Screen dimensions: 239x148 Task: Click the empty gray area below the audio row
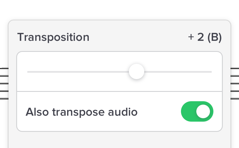(x=119, y=140)
